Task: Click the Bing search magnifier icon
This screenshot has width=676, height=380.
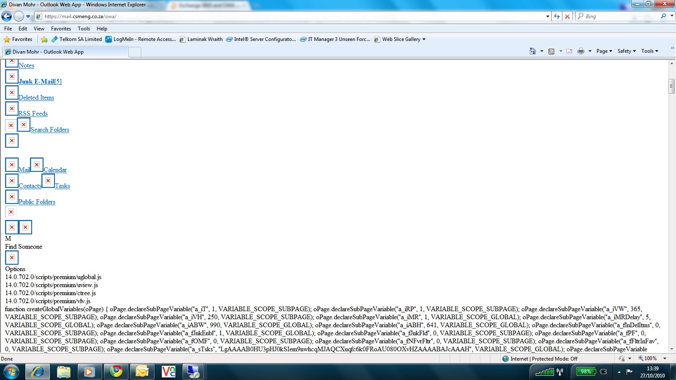Action: point(663,16)
